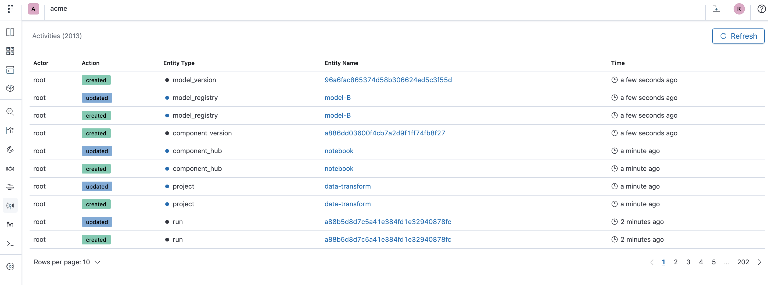Click the Refresh button
The height and width of the screenshot is (285, 768).
[x=738, y=36]
